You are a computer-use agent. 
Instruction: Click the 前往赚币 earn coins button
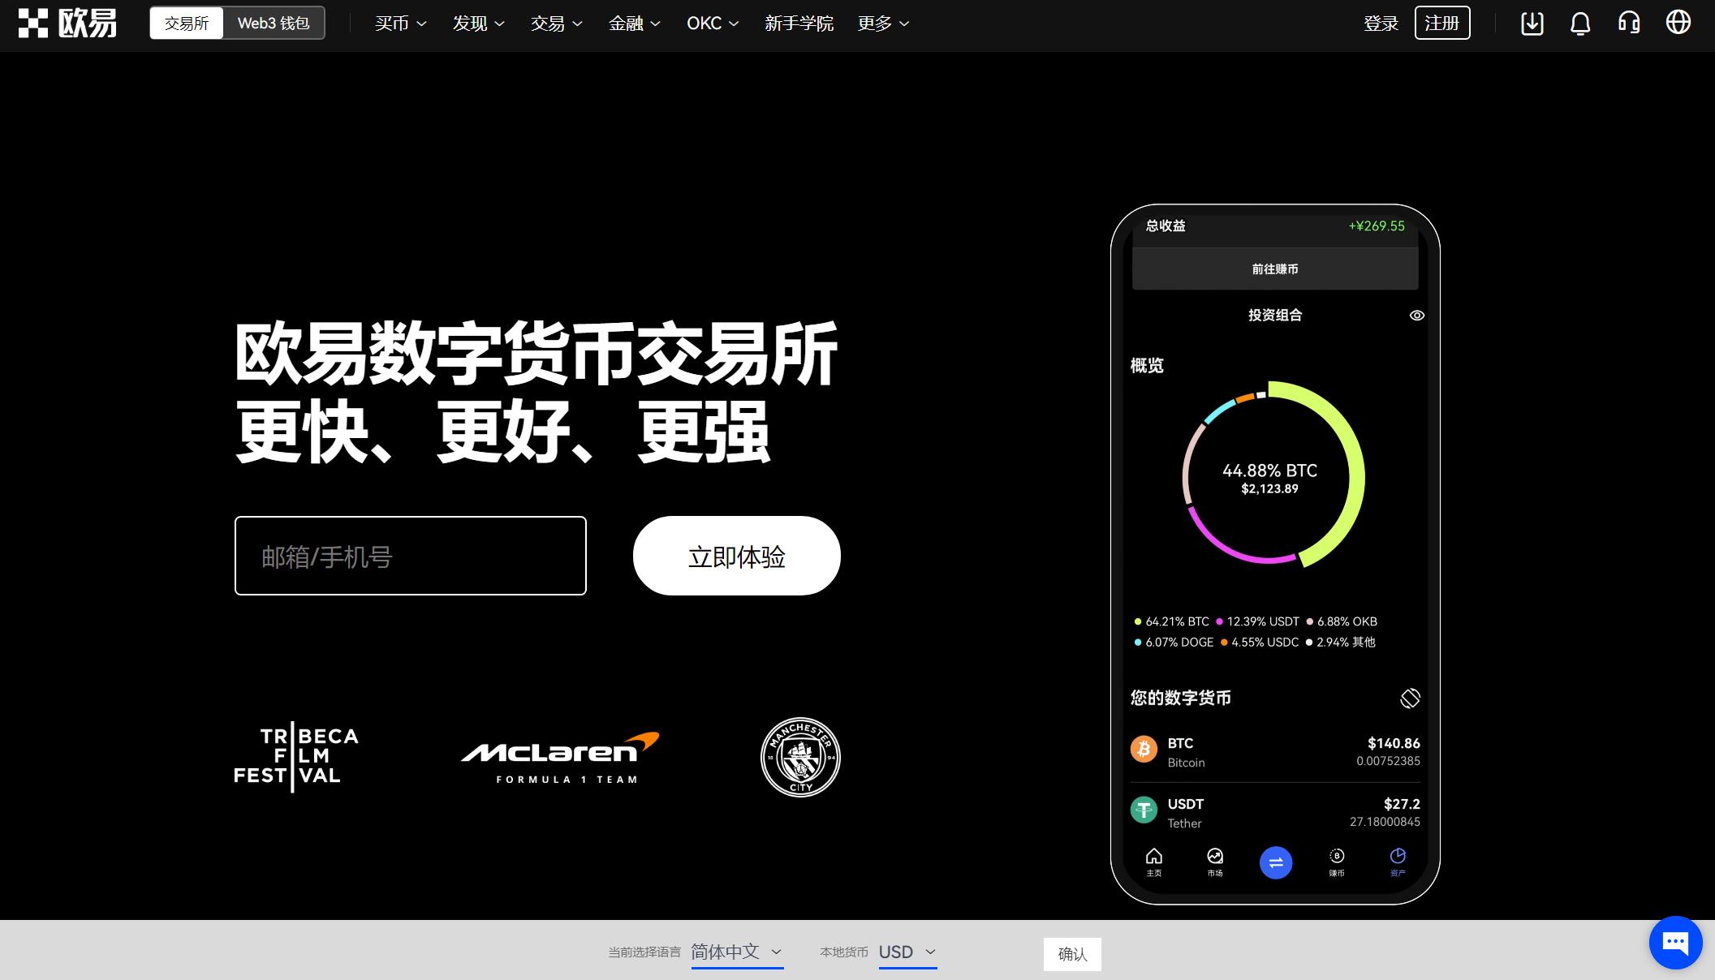tap(1274, 268)
